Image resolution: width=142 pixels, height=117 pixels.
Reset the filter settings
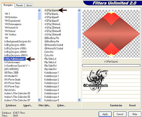coord(132,105)
